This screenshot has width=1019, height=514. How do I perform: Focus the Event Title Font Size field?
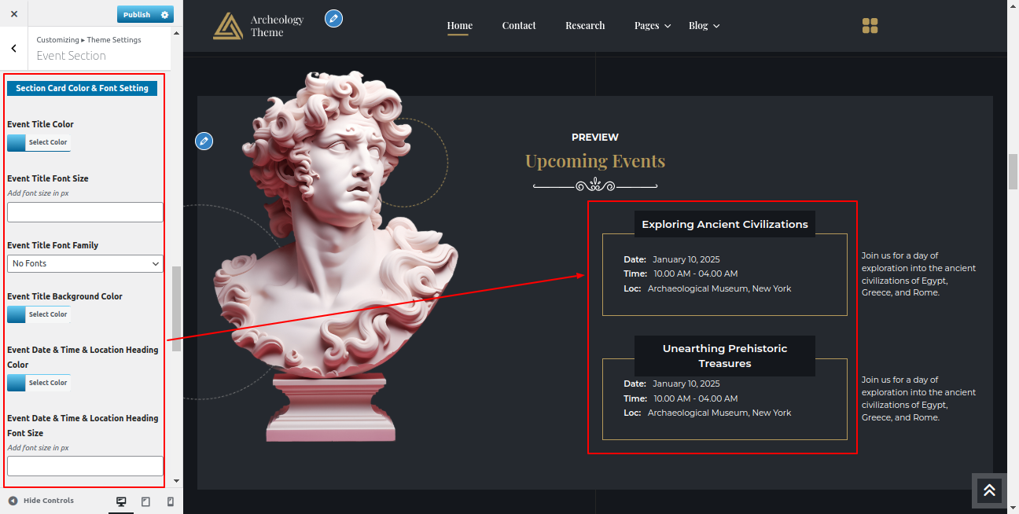click(85, 212)
